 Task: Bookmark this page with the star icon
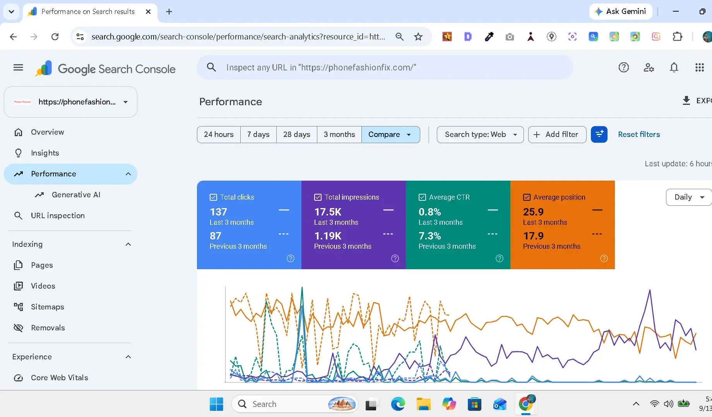418,37
